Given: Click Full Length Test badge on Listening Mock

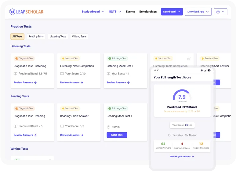Looking at the screenshot, I should click(117, 58).
